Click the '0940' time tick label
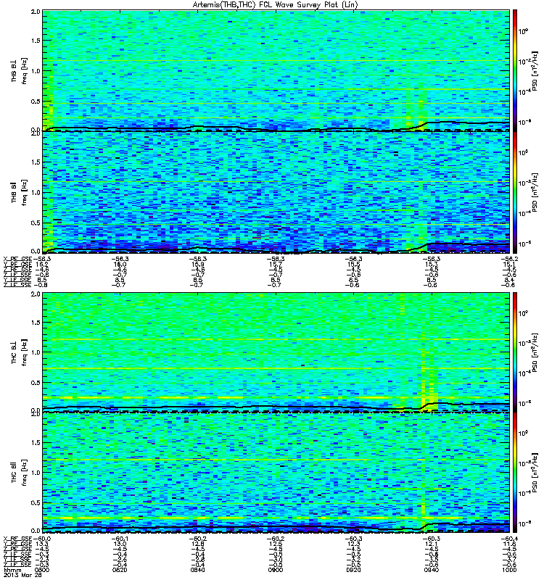Viewport: 544px width, 580px height. click(x=431, y=570)
